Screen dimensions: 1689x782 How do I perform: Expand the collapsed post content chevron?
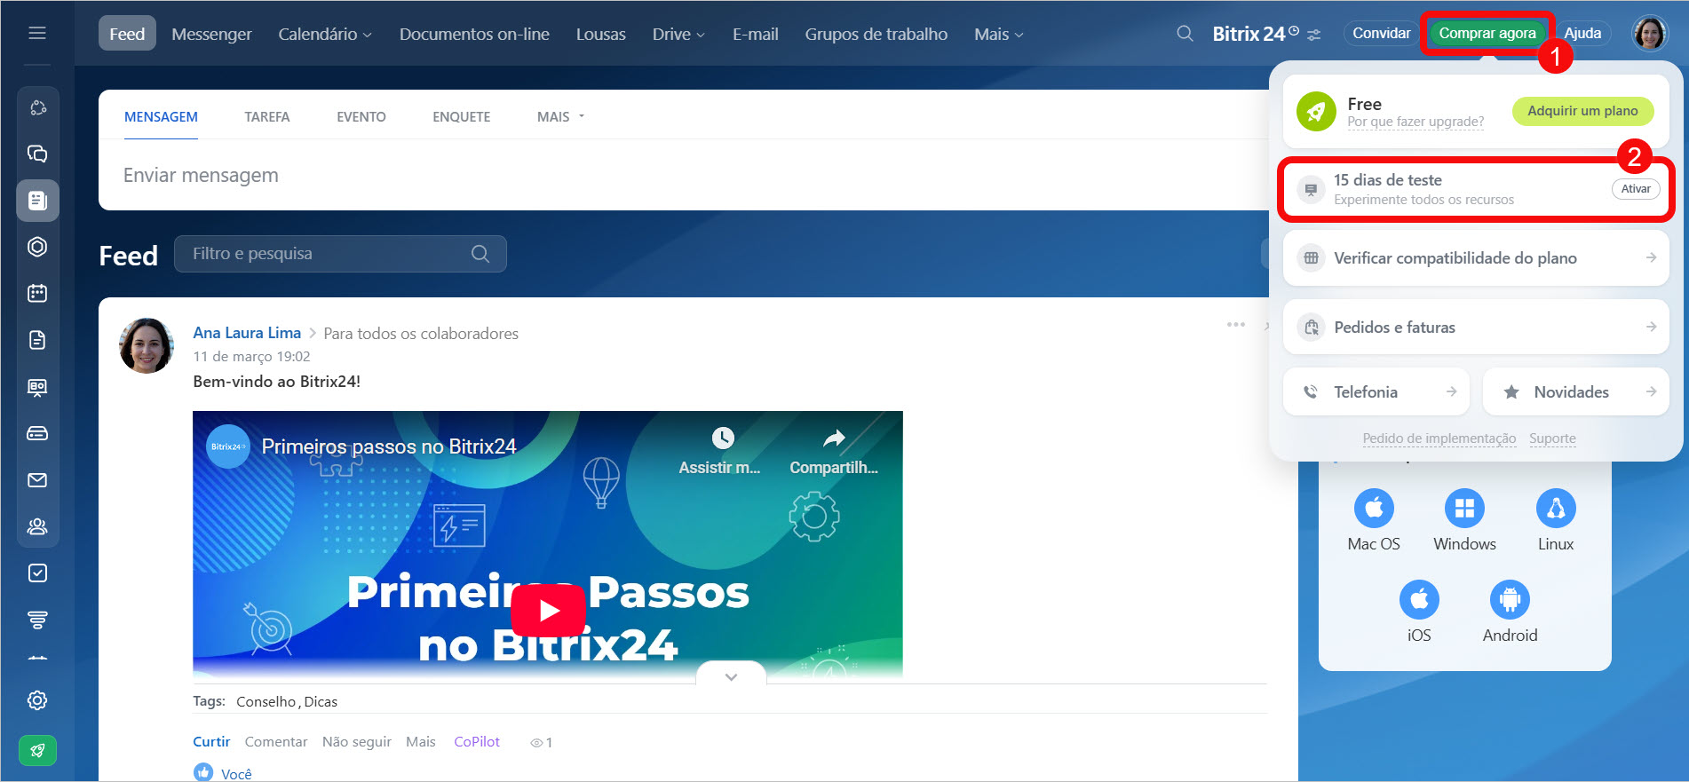(x=731, y=676)
